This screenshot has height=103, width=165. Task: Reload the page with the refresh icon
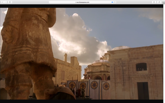(x=115, y=2)
